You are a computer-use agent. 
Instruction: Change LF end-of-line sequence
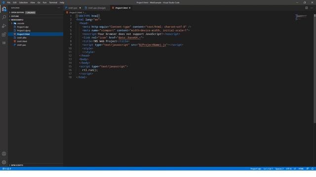pyautogui.click(x=295, y=169)
